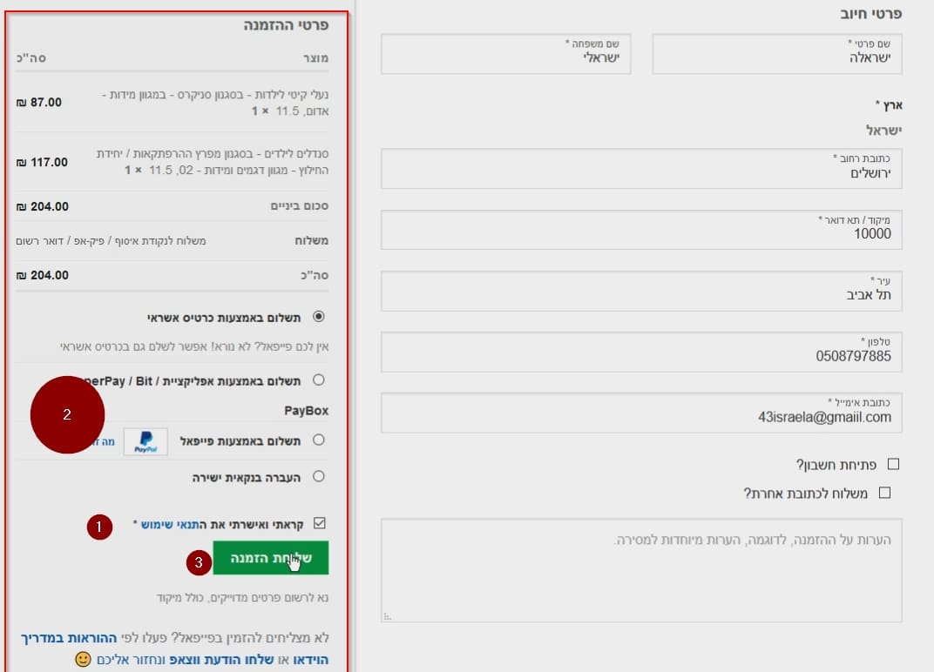This screenshot has width=934, height=672.
Task: Click the email address input field
Action: click(641, 413)
